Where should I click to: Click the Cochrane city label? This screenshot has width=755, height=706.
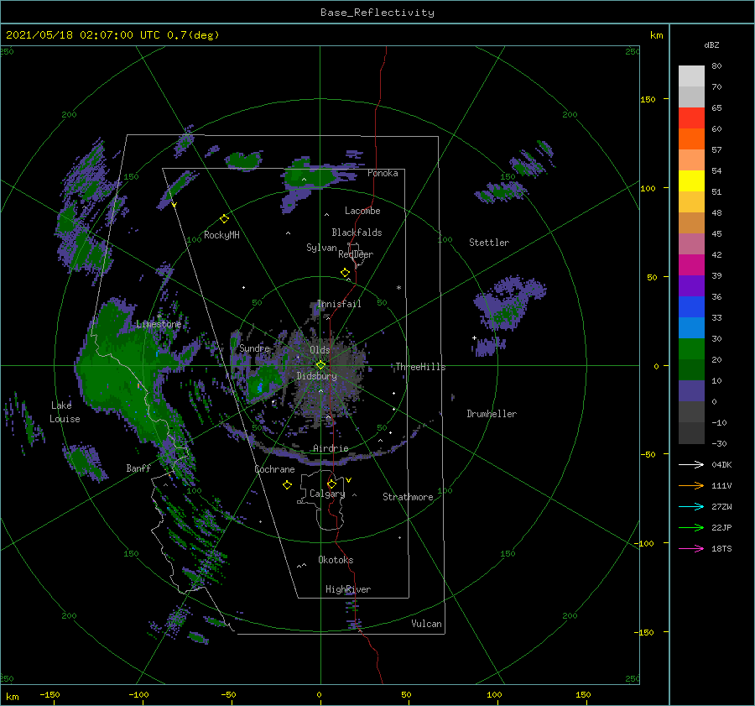click(x=274, y=469)
